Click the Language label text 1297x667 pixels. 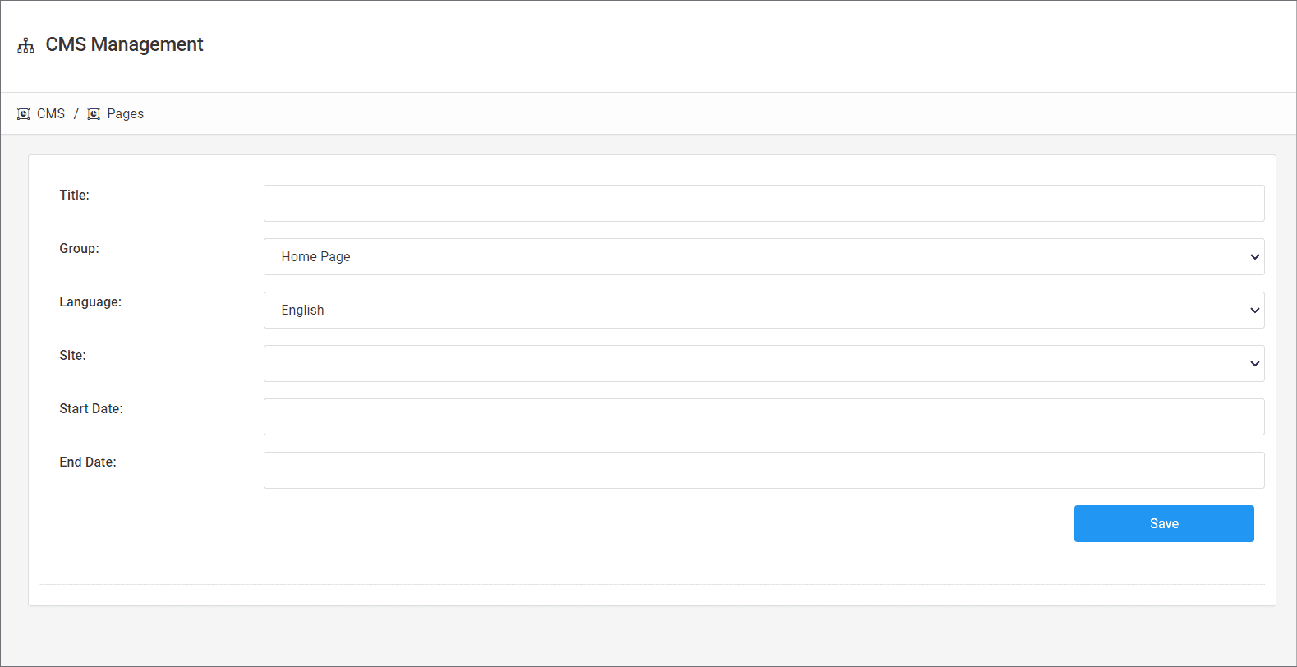coord(90,301)
